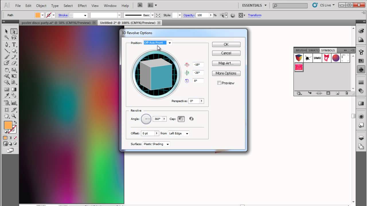Image resolution: width=367 pixels, height=206 pixels.
Task: Click Cancel in 3D Revolve Options
Action: [x=226, y=53]
